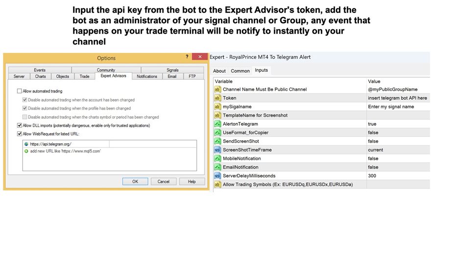Click the green boolean icon beside MobileNotification
Screen dimensions: 470x264
coord(217,158)
